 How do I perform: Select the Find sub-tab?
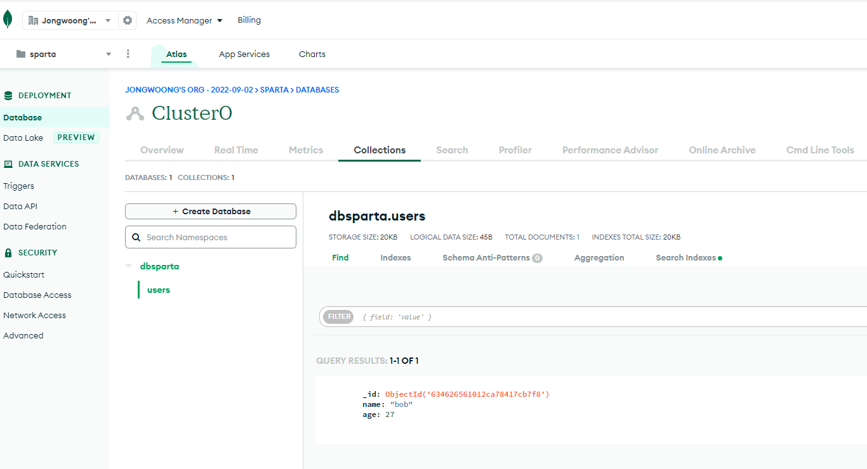point(340,258)
